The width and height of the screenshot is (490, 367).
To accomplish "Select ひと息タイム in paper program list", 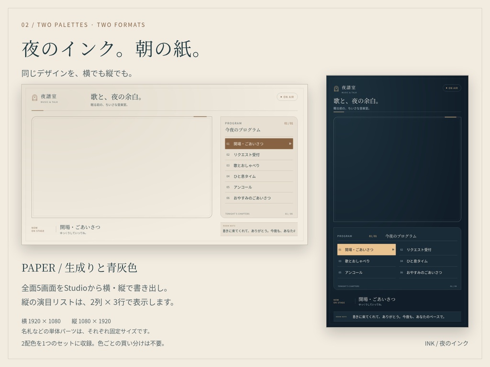I will 259,176.
